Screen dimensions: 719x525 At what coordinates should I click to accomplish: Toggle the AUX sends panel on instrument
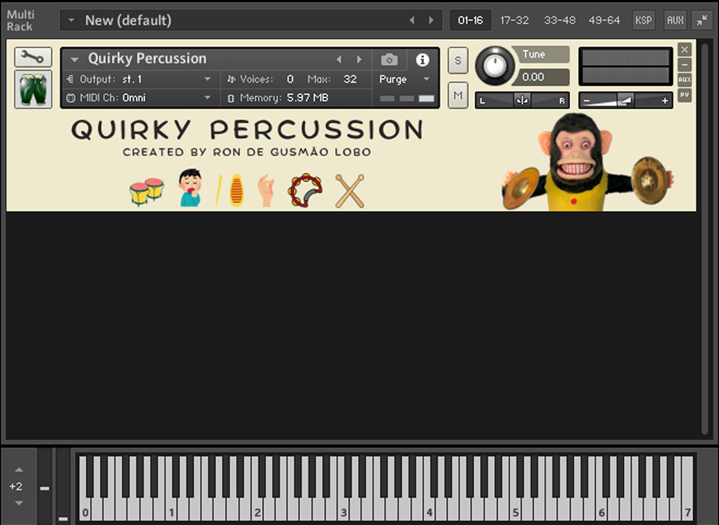[684, 80]
